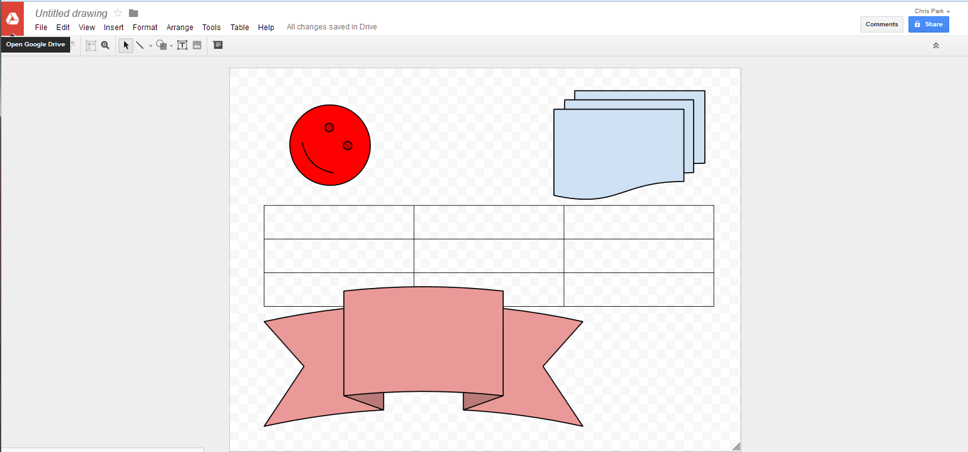Choose the Select arrow tool

pos(125,44)
